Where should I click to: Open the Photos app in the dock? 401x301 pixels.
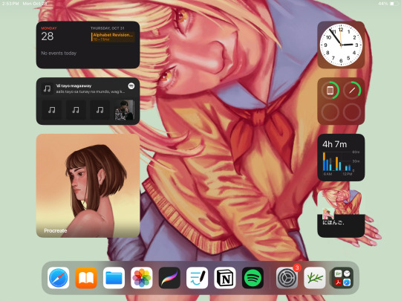[x=142, y=278]
